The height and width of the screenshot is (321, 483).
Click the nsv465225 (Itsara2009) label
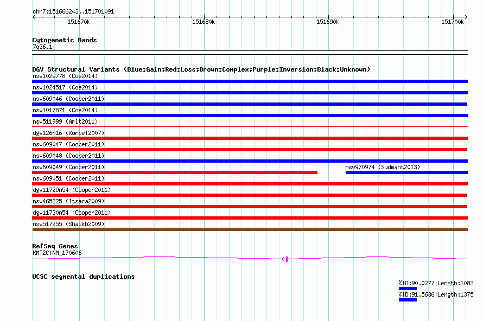(68, 201)
